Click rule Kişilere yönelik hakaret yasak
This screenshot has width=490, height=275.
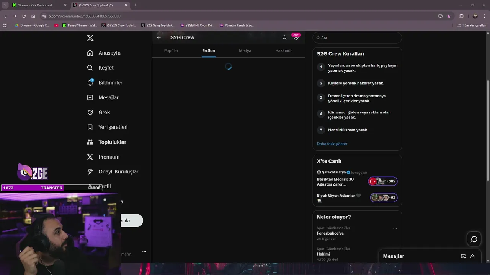click(356, 83)
